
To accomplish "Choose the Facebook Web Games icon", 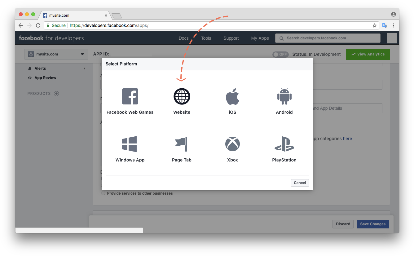I will point(130,96).
